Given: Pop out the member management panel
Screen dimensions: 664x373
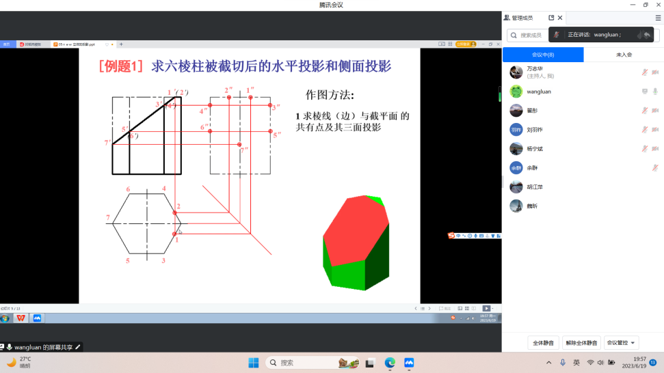Looking at the screenshot, I should [551, 18].
